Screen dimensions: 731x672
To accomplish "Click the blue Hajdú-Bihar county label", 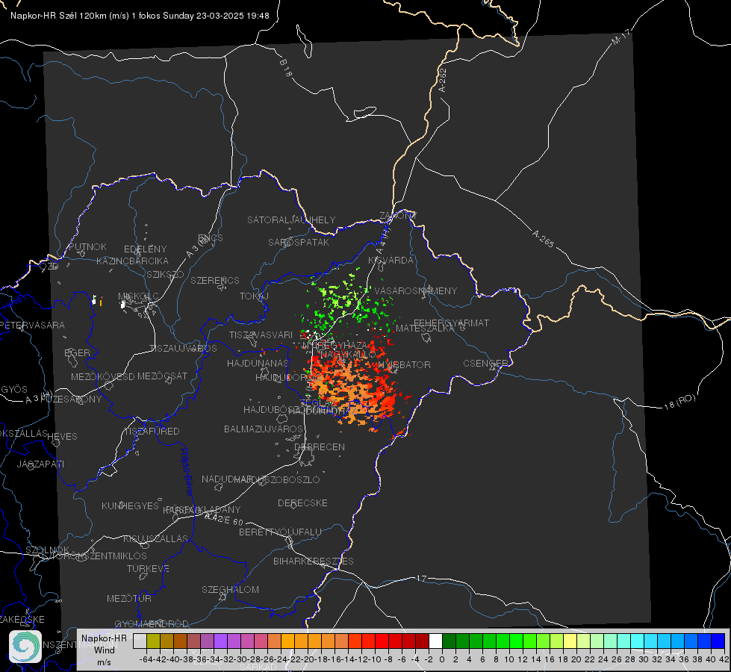I will pos(186,471).
